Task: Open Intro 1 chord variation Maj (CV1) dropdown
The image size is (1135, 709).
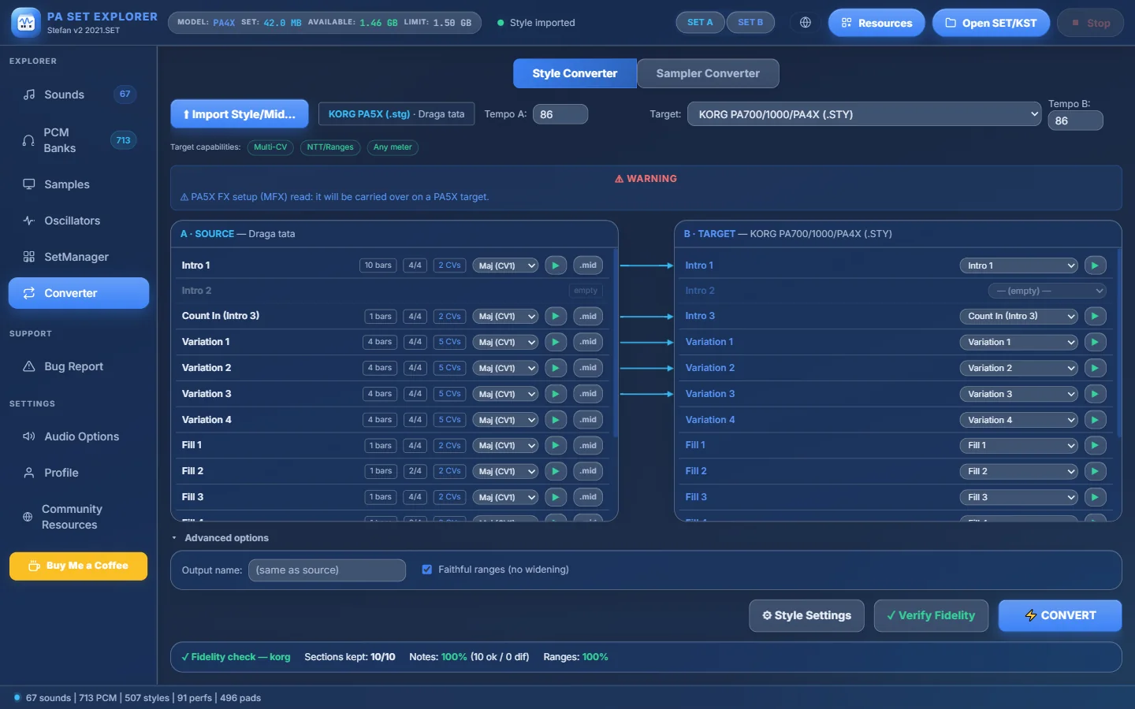Action: [x=505, y=266]
